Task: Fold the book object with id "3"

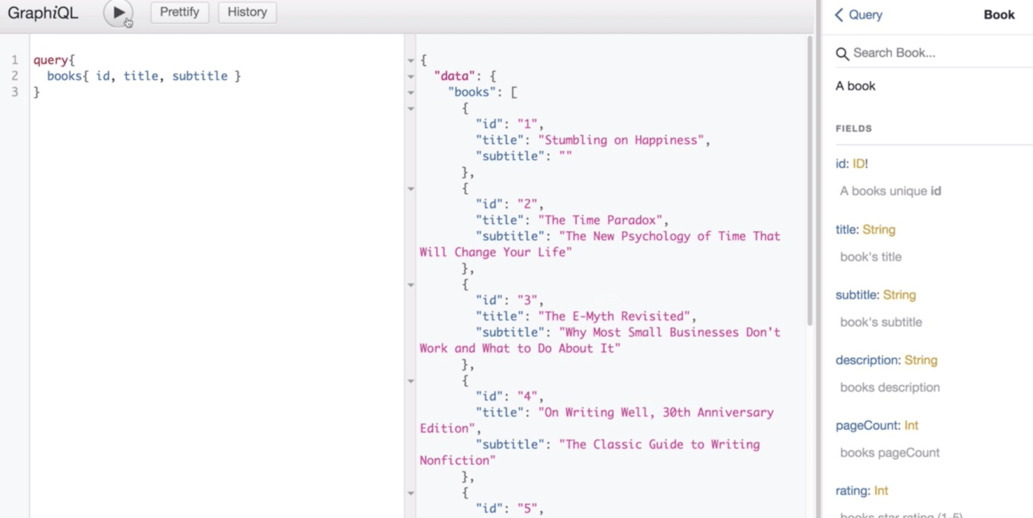Action: coord(410,285)
